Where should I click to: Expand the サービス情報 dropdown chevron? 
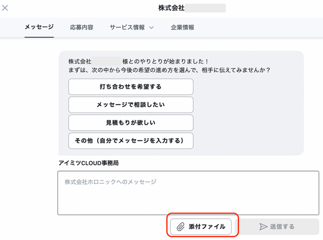click(151, 28)
